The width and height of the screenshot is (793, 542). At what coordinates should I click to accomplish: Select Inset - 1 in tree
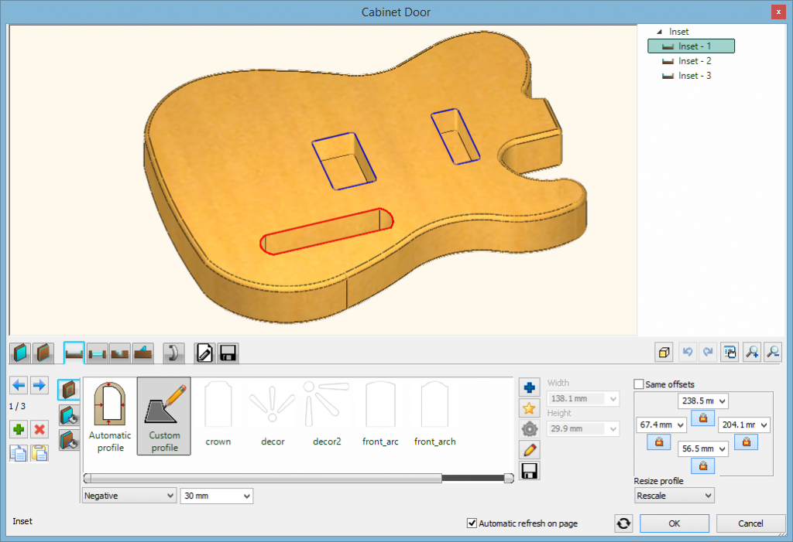[691, 46]
